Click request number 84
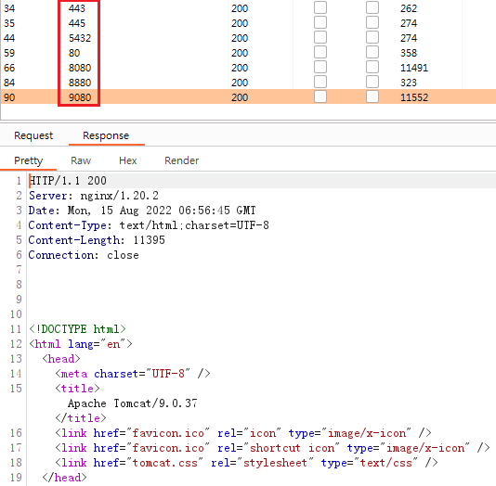Viewport: 496px width, 486px height. click(9, 83)
